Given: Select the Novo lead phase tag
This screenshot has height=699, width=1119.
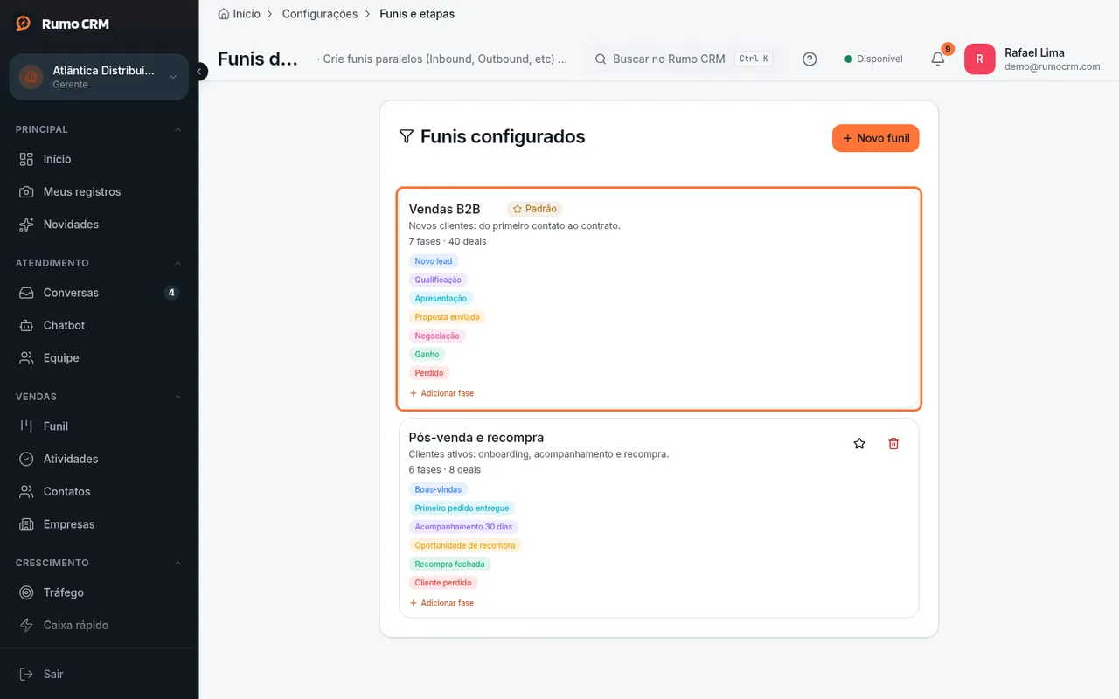Looking at the screenshot, I should pyautogui.click(x=434, y=261).
